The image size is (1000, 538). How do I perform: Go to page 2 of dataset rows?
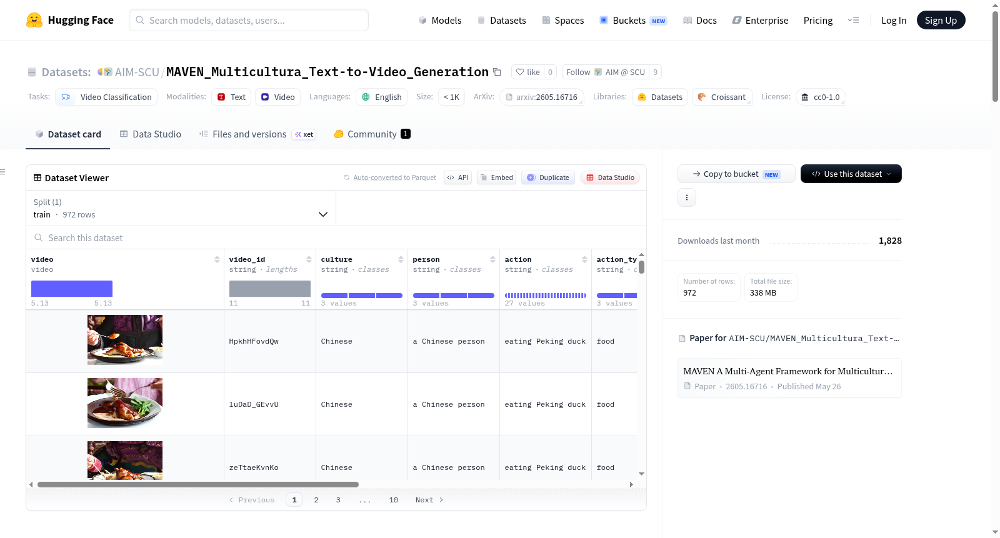point(316,500)
